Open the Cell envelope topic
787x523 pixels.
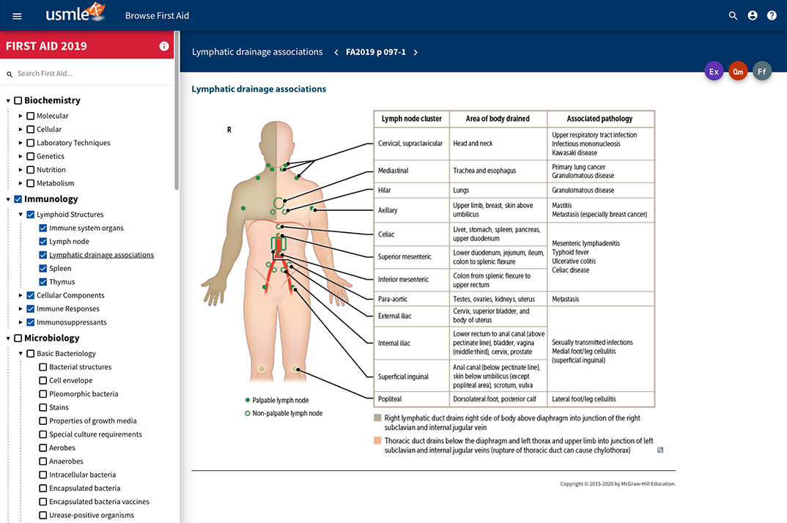tap(71, 380)
